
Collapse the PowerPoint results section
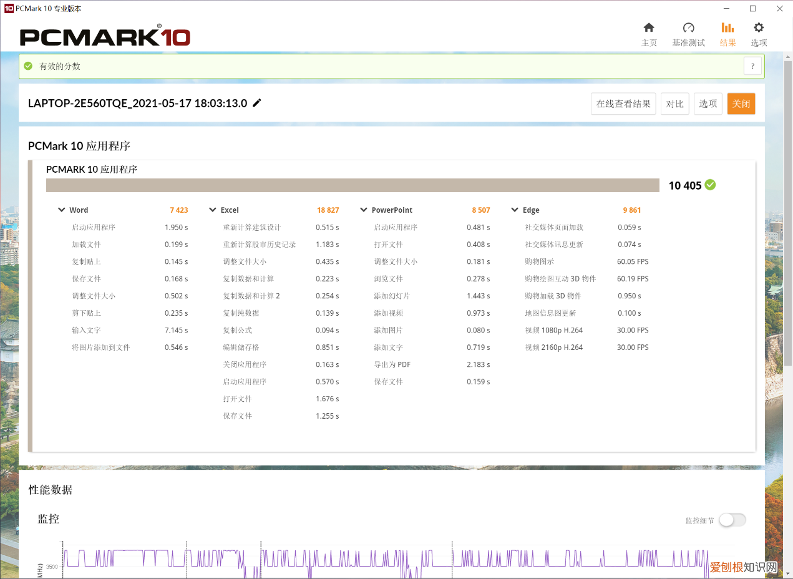coord(364,210)
